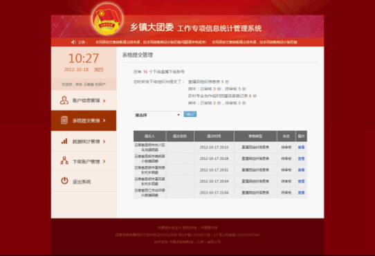Screen dimensions: 375x256
Task: Click the 提交时间 column header
Action: 214,136
